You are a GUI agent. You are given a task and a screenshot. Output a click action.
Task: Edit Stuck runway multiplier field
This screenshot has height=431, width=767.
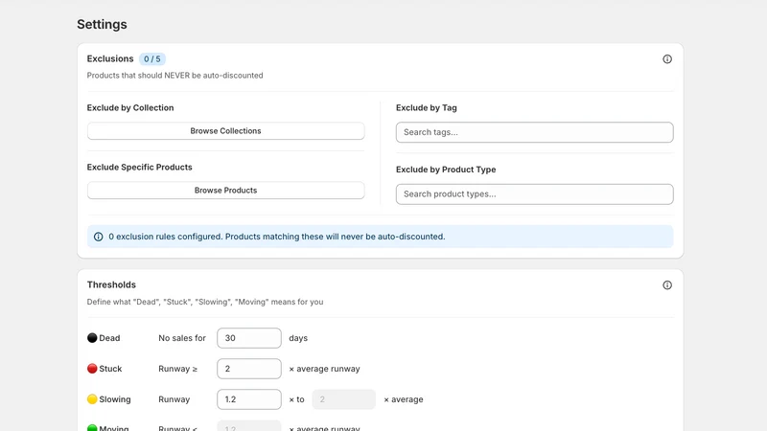pyautogui.click(x=249, y=369)
